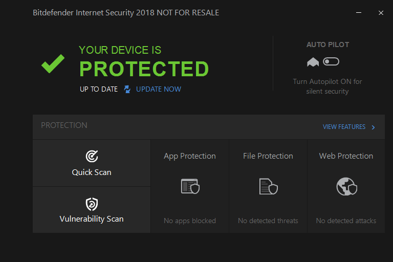
Task: Click the Vulnerability Scan shield icon
Action: pyautogui.click(x=92, y=204)
